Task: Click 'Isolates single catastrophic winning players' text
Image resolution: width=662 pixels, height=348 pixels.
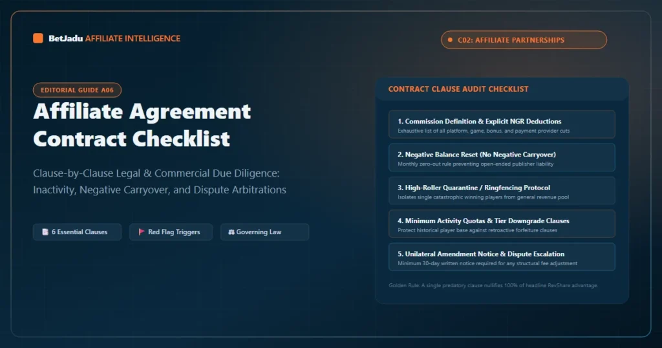Action: coord(483,197)
